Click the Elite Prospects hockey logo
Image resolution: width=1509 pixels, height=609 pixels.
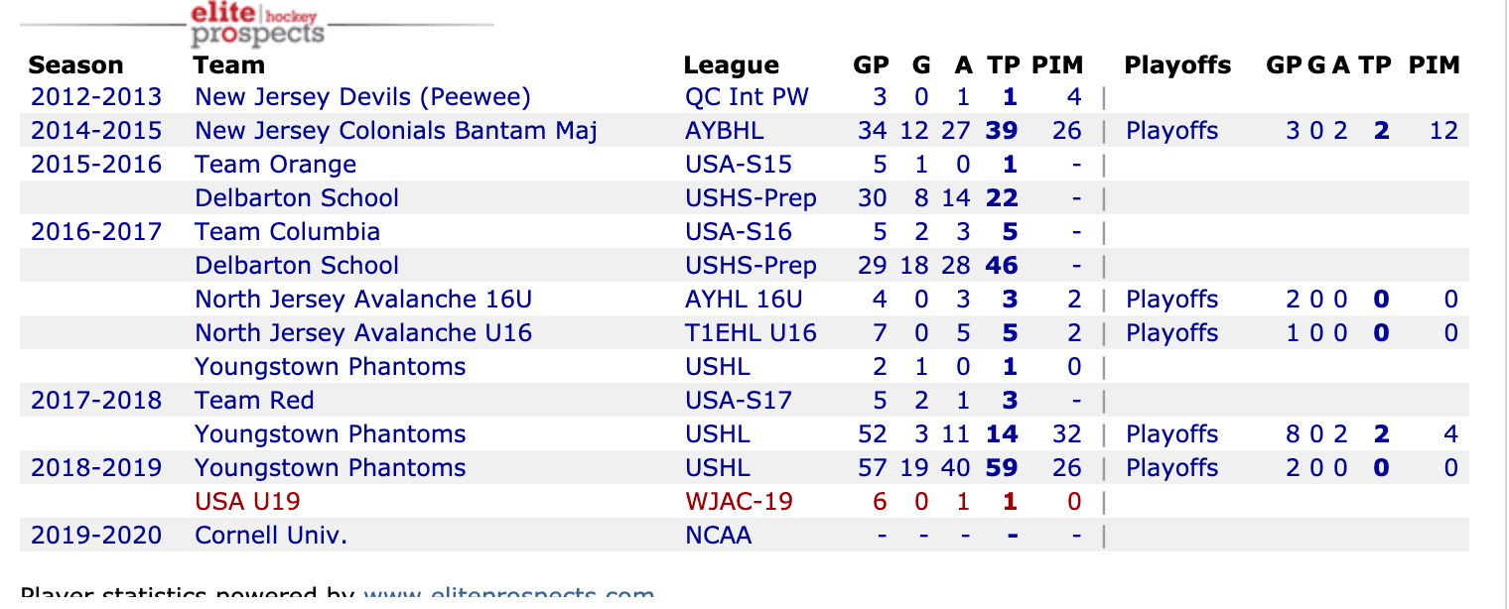[x=257, y=25]
